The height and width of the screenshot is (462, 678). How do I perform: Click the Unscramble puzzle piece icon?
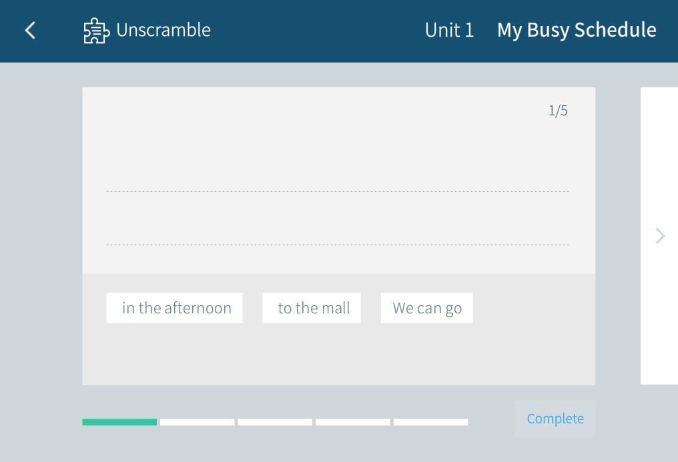tap(96, 31)
